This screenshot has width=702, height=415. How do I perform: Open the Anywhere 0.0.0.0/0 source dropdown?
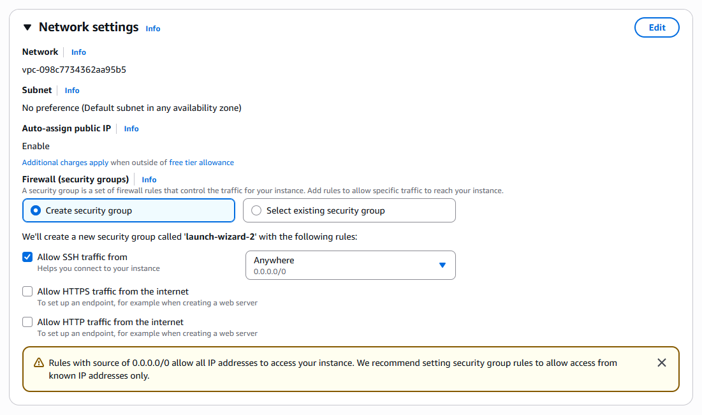pos(344,265)
